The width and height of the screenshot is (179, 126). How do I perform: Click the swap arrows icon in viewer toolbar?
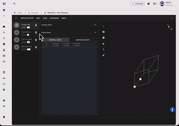pyautogui.click(x=104, y=50)
